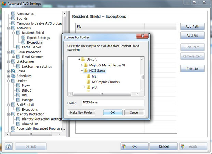Image resolution: width=212 pixels, height=154 pixels.
Task: Collapse the Anti-Virus tree node
Action: pyautogui.click(x=8, y=28)
